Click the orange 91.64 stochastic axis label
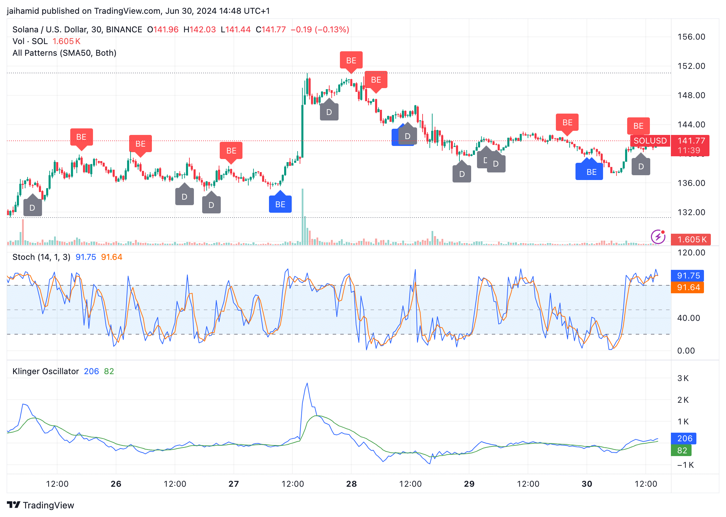The image size is (726, 517). coord(687,287)
